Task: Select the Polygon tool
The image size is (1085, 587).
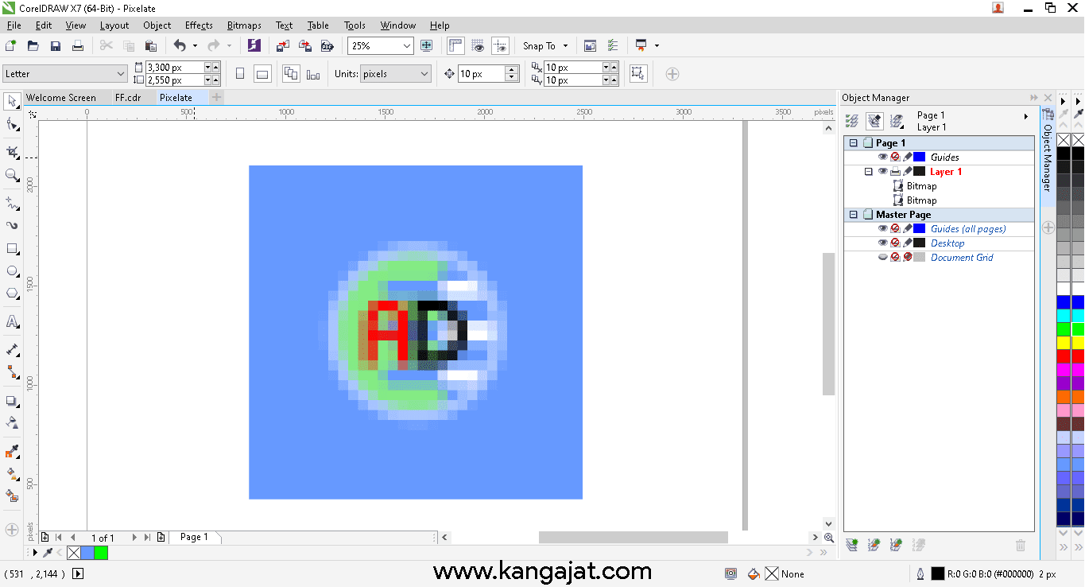Action: tap(12, 293)
